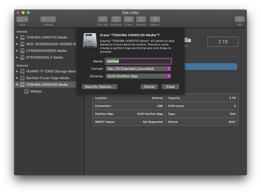The image size is (261, 194).
Task: Select the Midden volume in the sidebar
Action: coord(36,91)
